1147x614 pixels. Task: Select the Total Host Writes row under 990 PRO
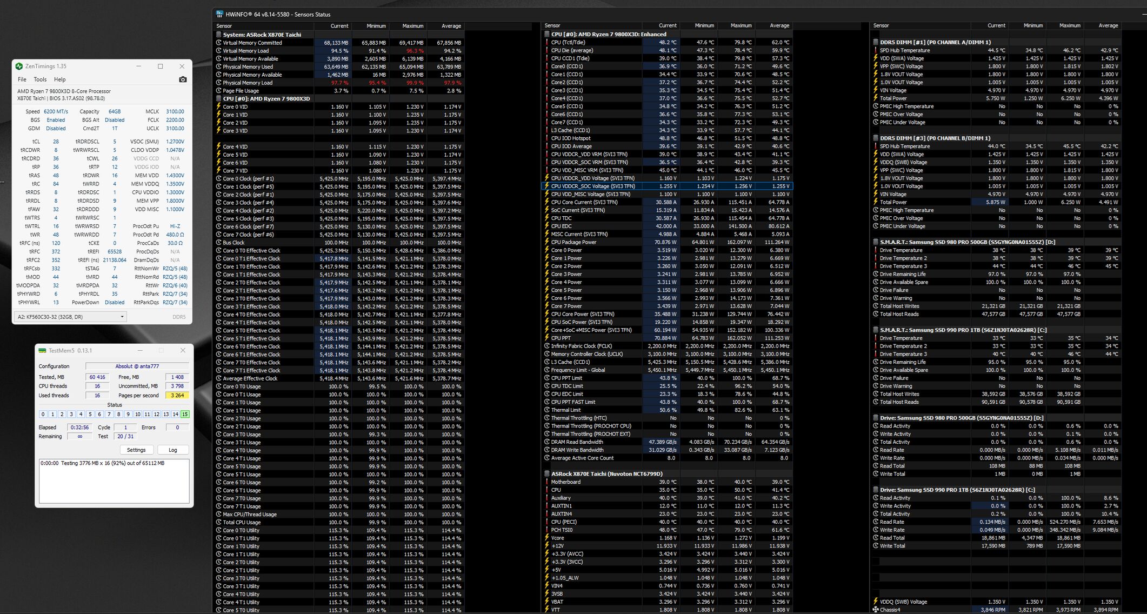click(x=996, y=394)
